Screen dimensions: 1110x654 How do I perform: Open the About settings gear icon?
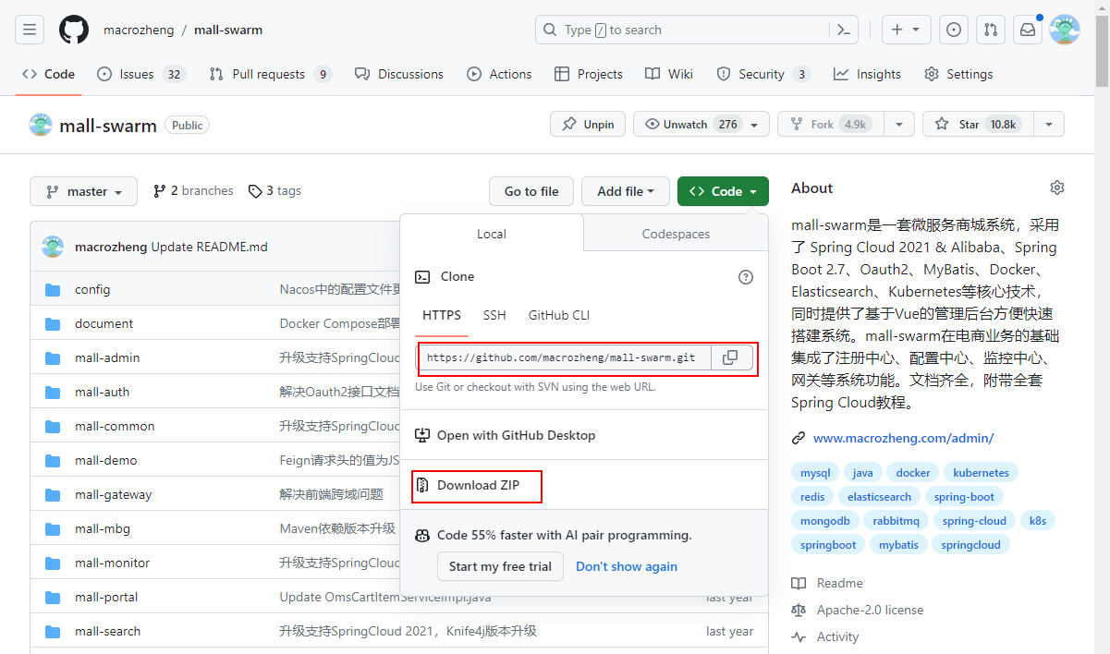click(1057, 188)
